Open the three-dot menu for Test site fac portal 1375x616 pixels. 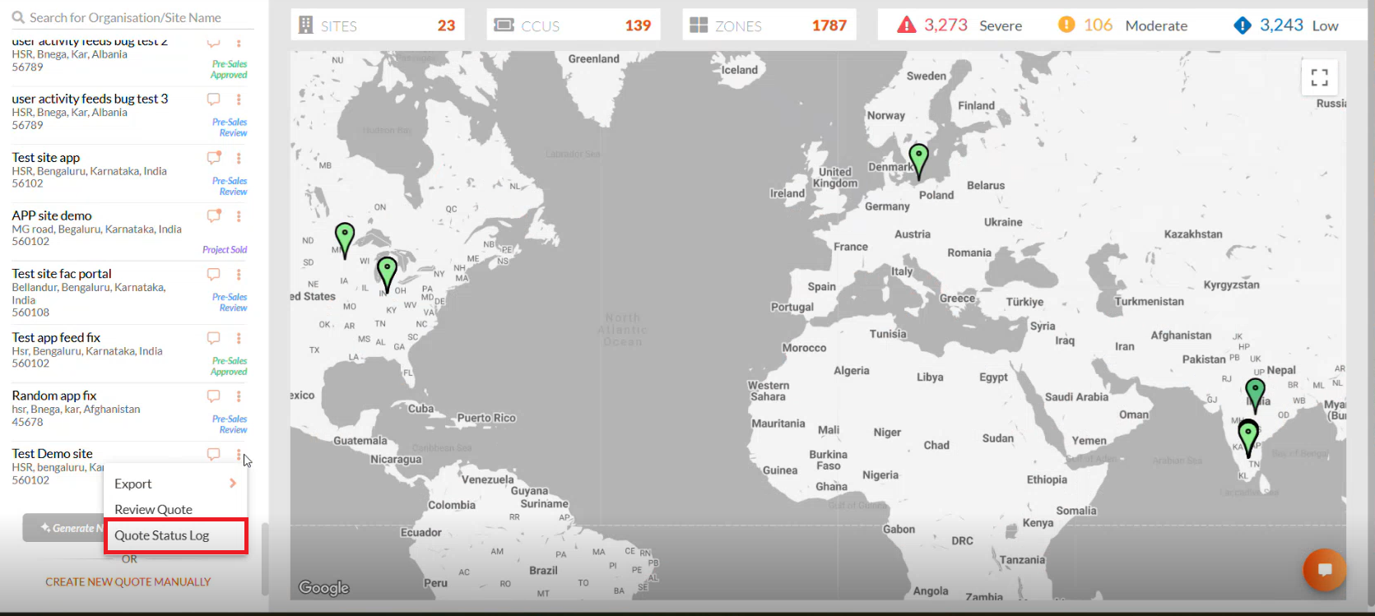pyautogui.click(x=239, y=275)
